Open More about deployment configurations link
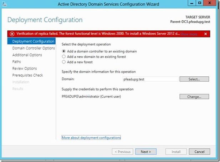 click(91, 138)
